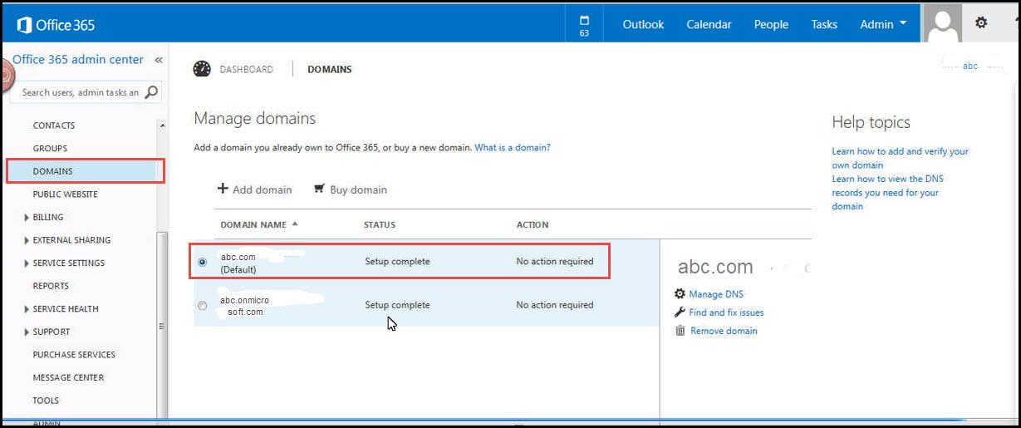Screen dimensions: 1021x428
Task: Open Purchase Services in the sidebar
Action: tap(74, 355)
